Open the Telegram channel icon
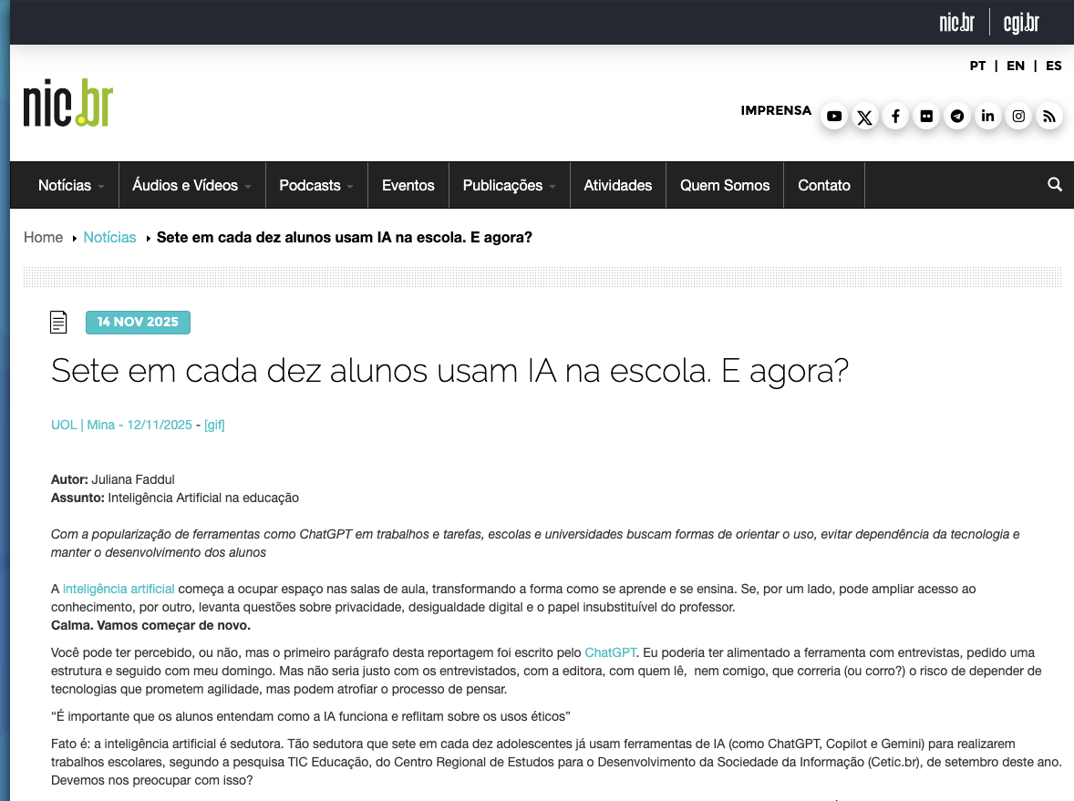Image resolution: width=1074 pixels, height=801 pixels. click(957, 117)
